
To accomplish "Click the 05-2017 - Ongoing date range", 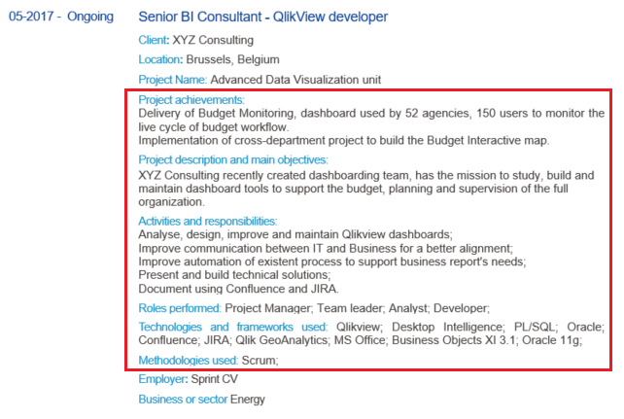I will tap(60, 17).
